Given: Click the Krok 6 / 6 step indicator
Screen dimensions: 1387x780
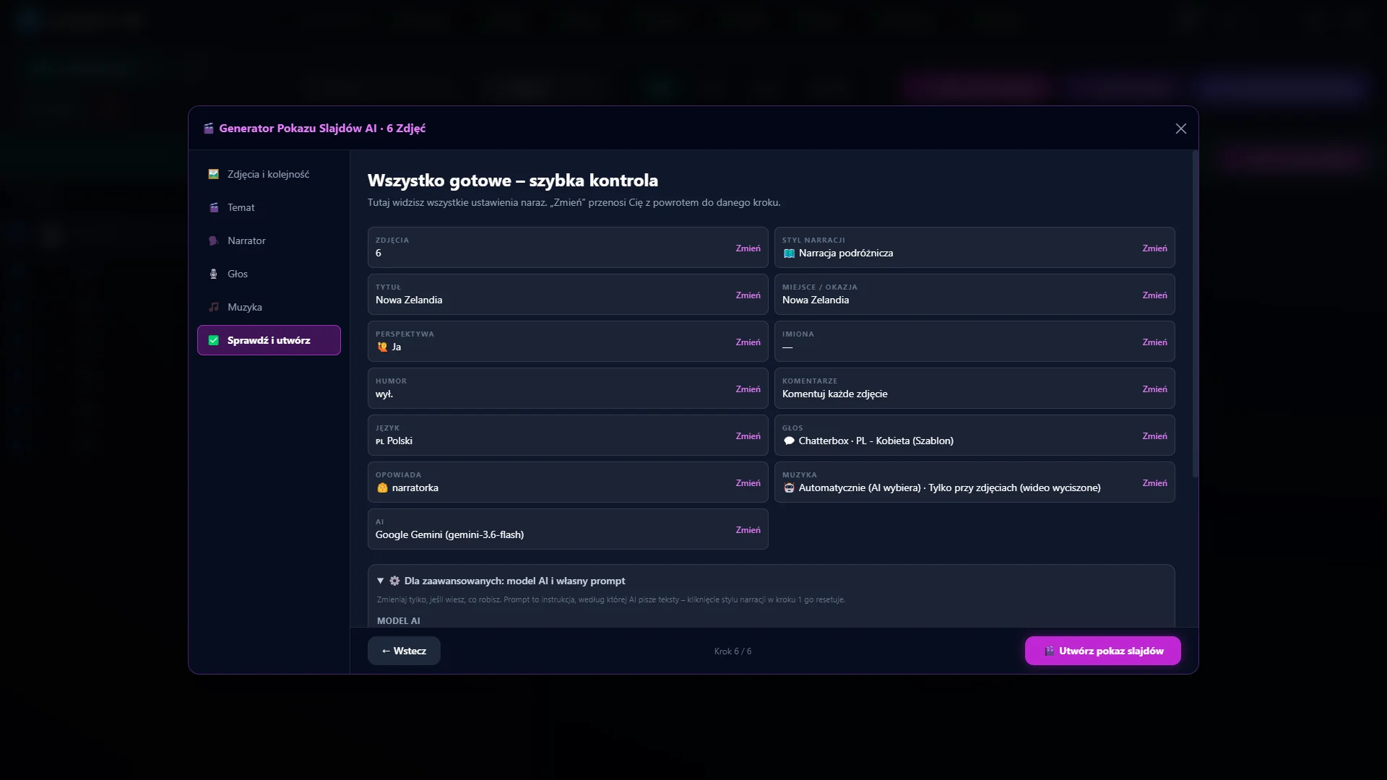Looking at the screenshot, I should click(733, 651).
